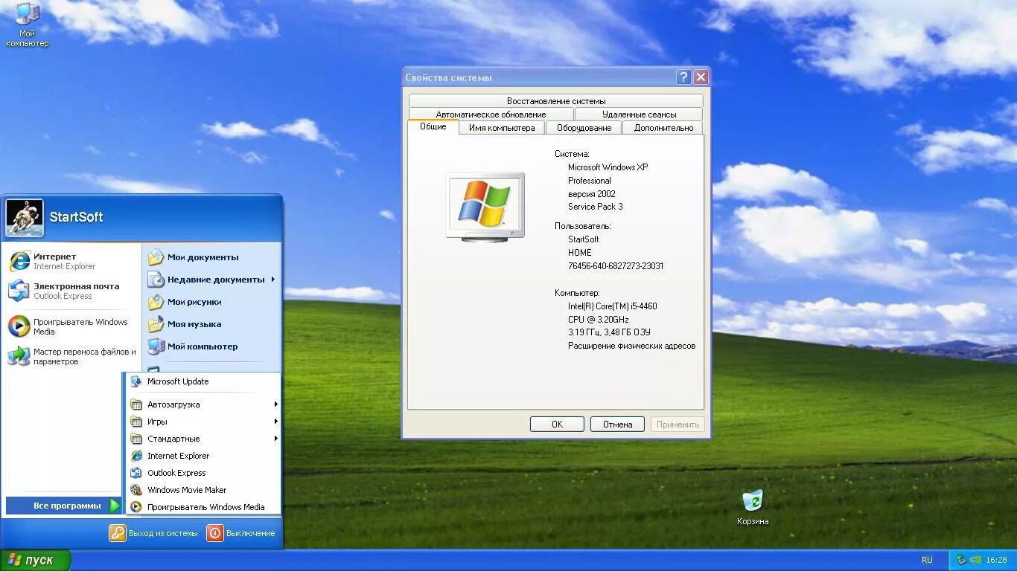Click Microsoft Update in the programs list
1017x571 pixels.
click(203, 381)
